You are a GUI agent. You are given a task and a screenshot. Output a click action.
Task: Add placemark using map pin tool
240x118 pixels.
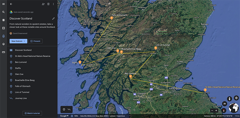tap(64, 110)
